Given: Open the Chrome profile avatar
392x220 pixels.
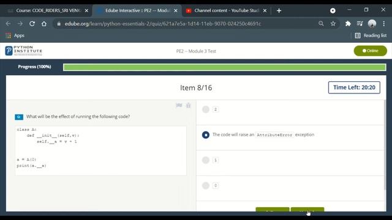Looking at the screenshot, I should (x=372, y=24).
